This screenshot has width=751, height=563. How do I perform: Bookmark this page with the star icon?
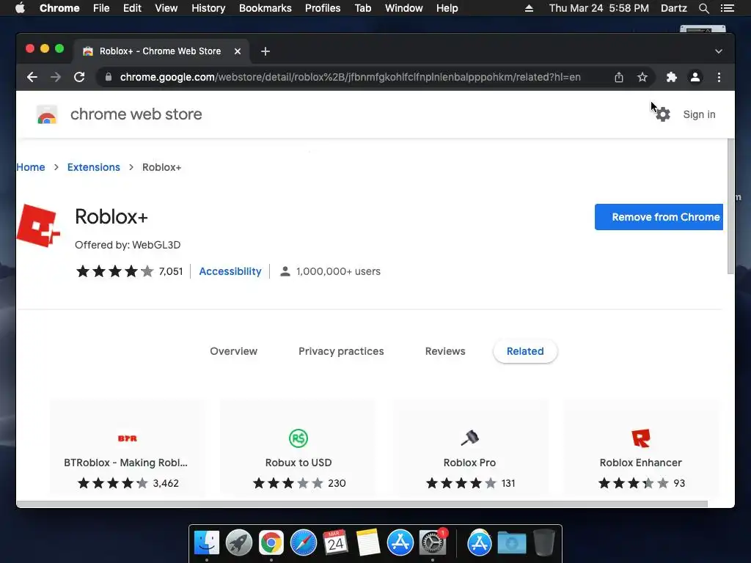coord(642,77)
